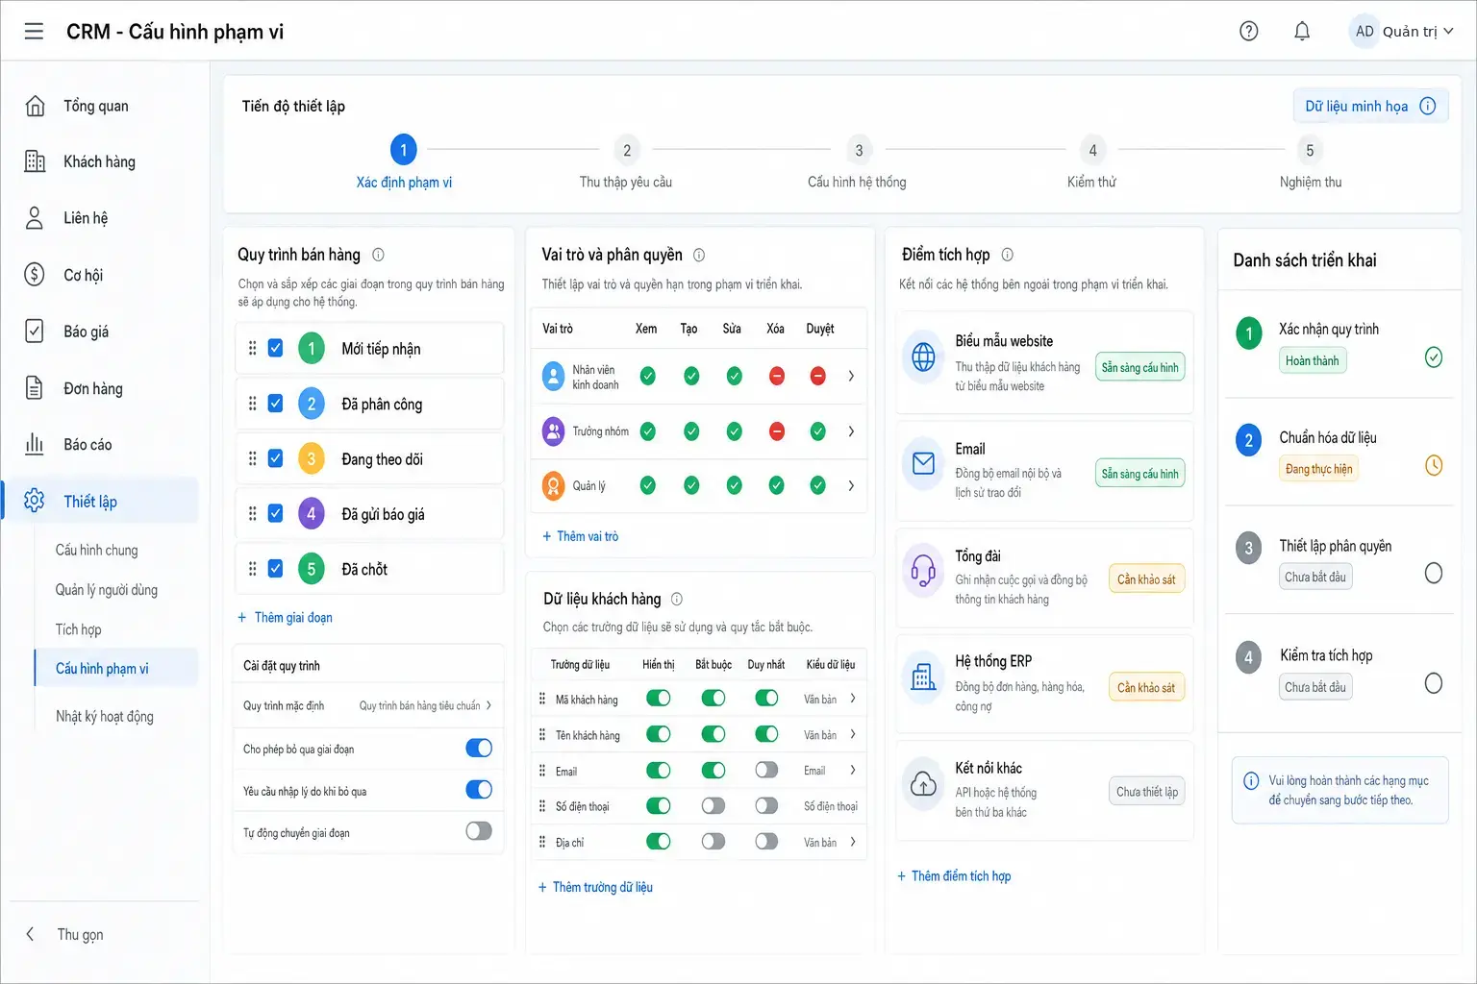
Task: Click the help question mark icon
Action: coord(1249,31)
